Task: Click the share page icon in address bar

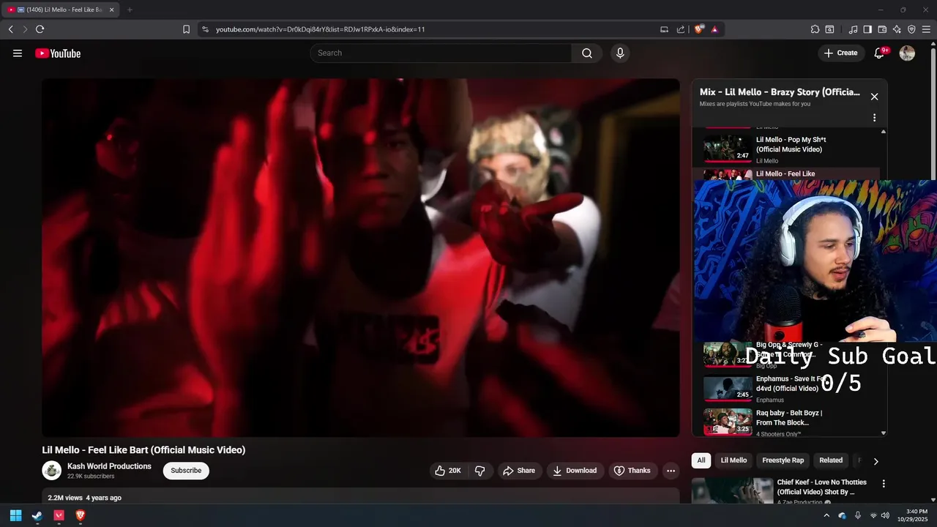Action: click(681, 29)
